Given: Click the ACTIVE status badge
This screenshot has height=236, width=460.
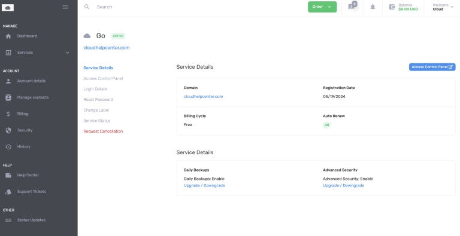Looking at the screenshot, I should coord(118,36).
